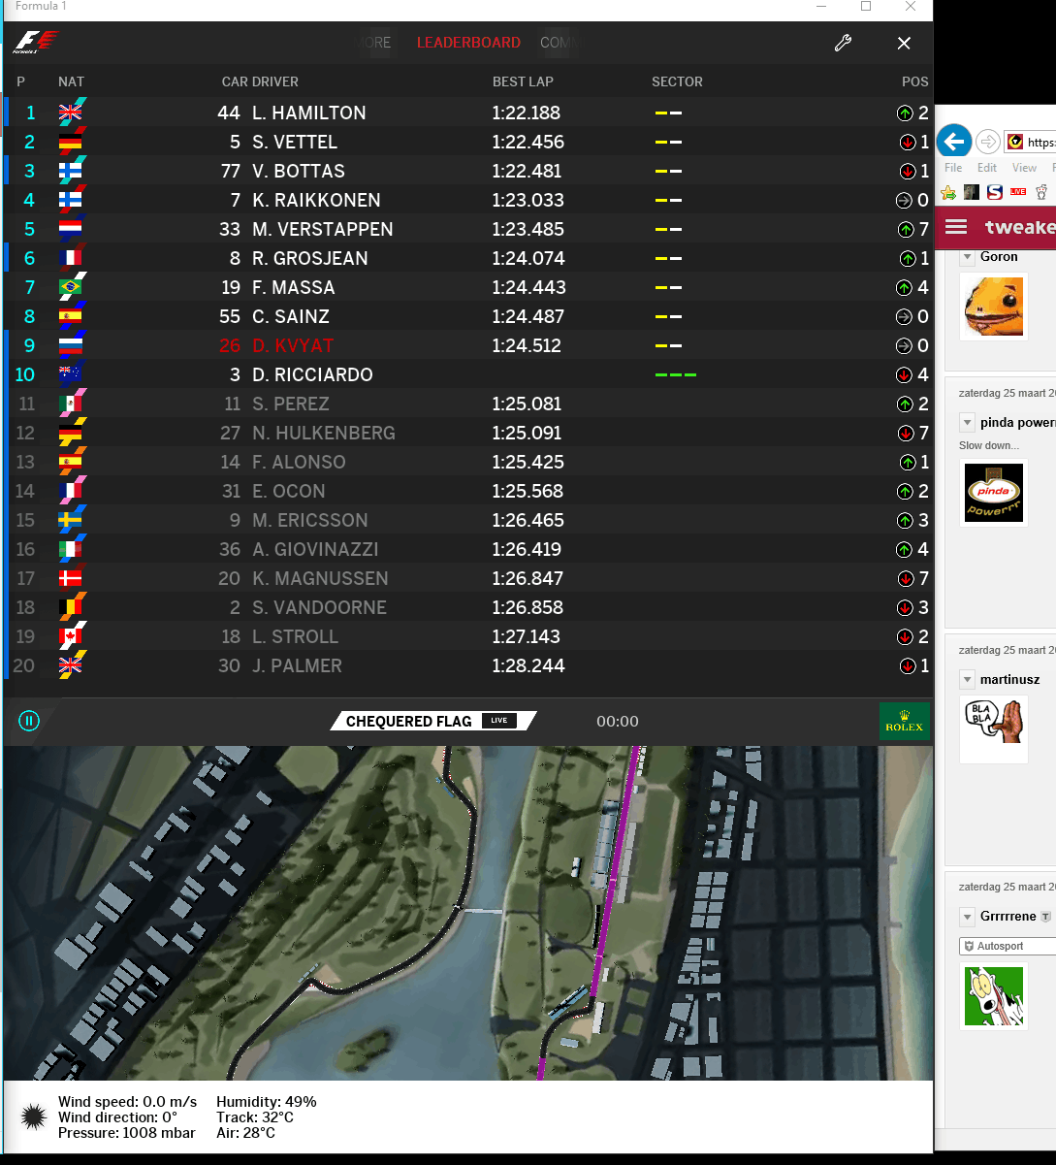Open Goron's avatar thumbnail
The height and width of the screenshot is (1165, 1056).
click(x=993, y=307)
